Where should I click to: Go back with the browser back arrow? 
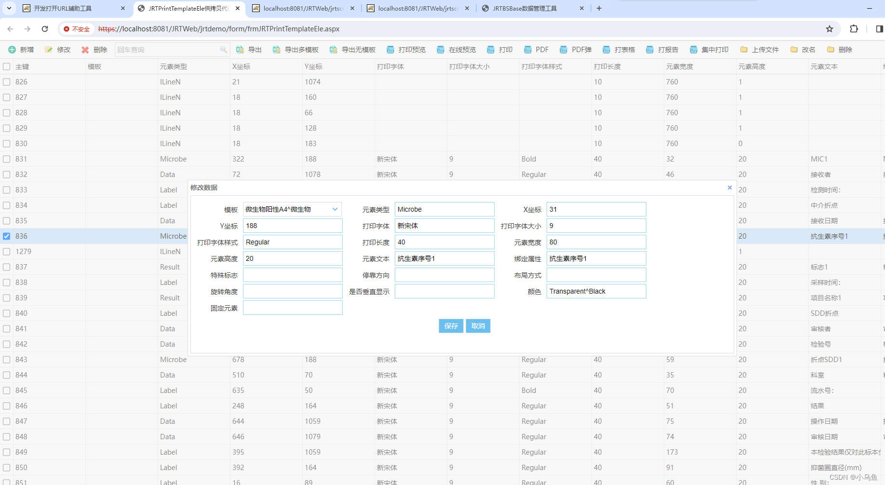pyautogui.click(x=10, y=29)
